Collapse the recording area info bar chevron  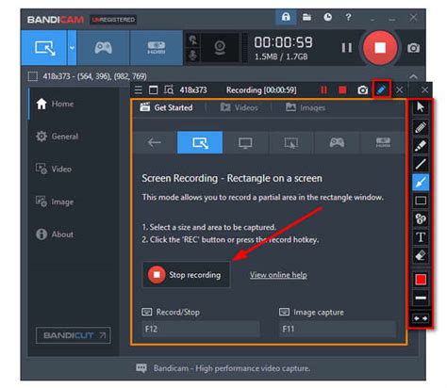[414, 76]
